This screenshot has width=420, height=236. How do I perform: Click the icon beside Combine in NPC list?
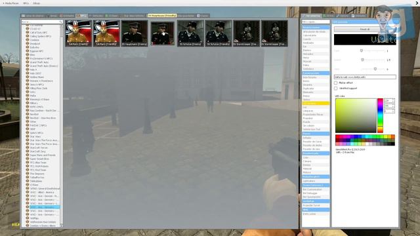coord(28,39)
